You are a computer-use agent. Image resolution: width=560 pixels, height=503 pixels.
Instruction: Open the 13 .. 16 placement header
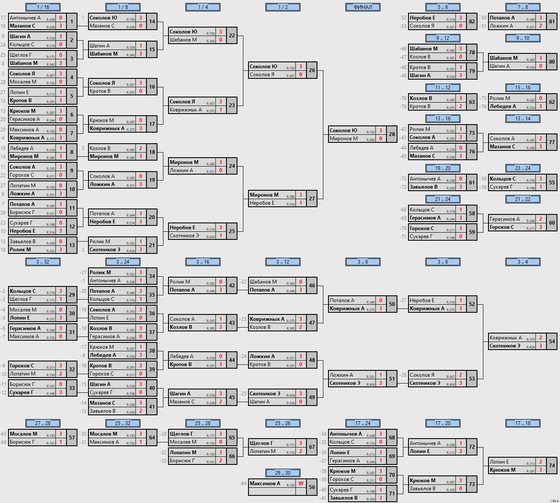coord(443,118)
